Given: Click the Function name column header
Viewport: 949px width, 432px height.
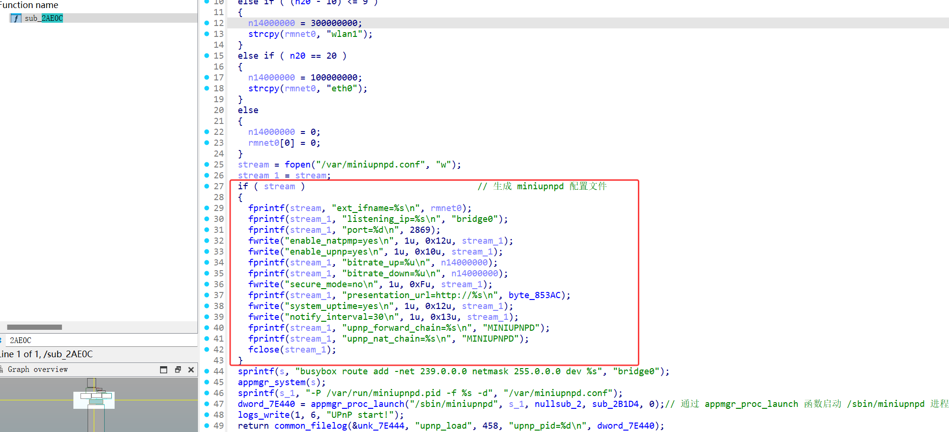Looking at the screenshot, I should [29, 5].
